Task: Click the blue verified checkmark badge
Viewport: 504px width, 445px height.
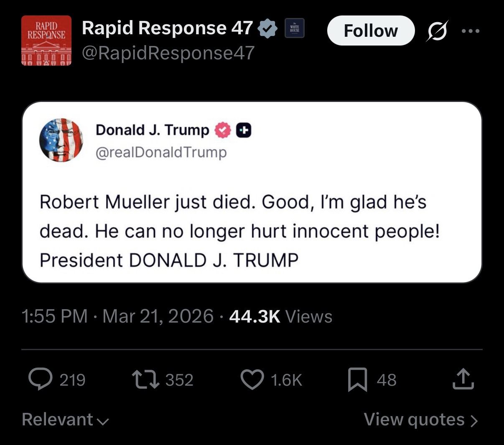Action: coord(267,28)
